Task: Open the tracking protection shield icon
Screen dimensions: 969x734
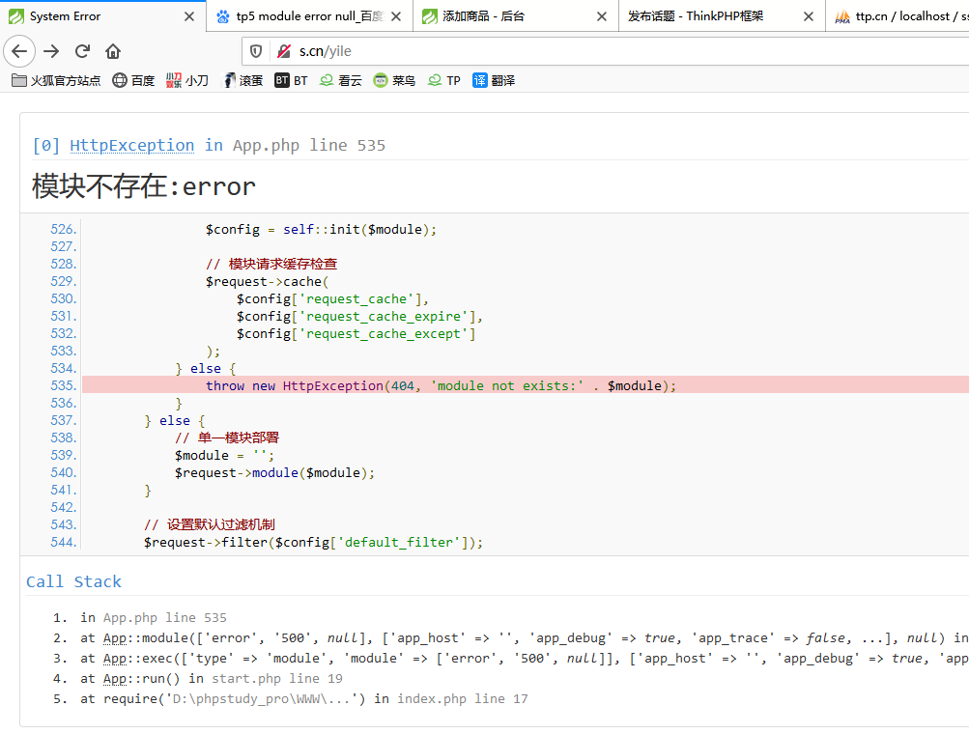Action: [256, 51]
